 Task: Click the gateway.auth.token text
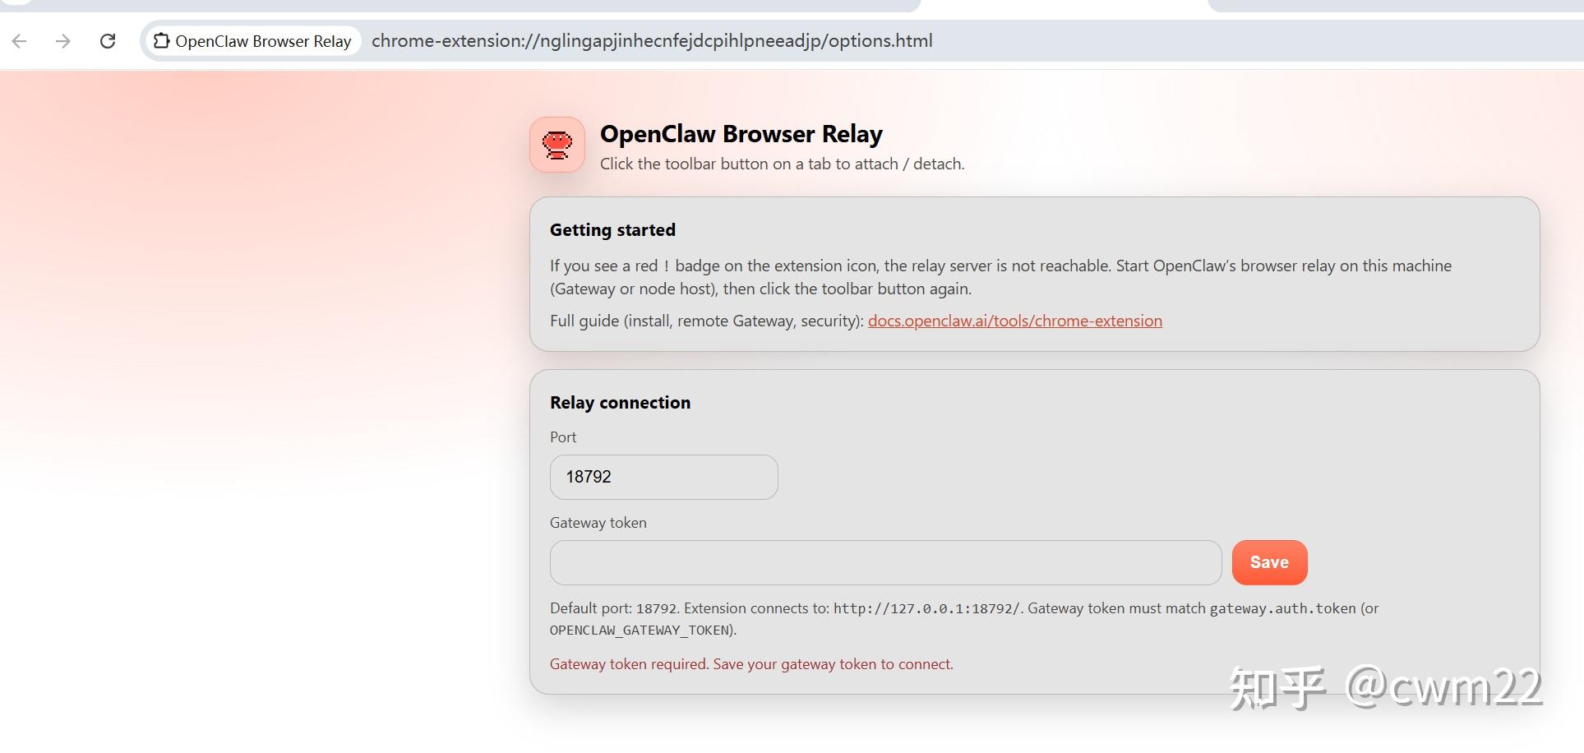tap(1283, 608)
